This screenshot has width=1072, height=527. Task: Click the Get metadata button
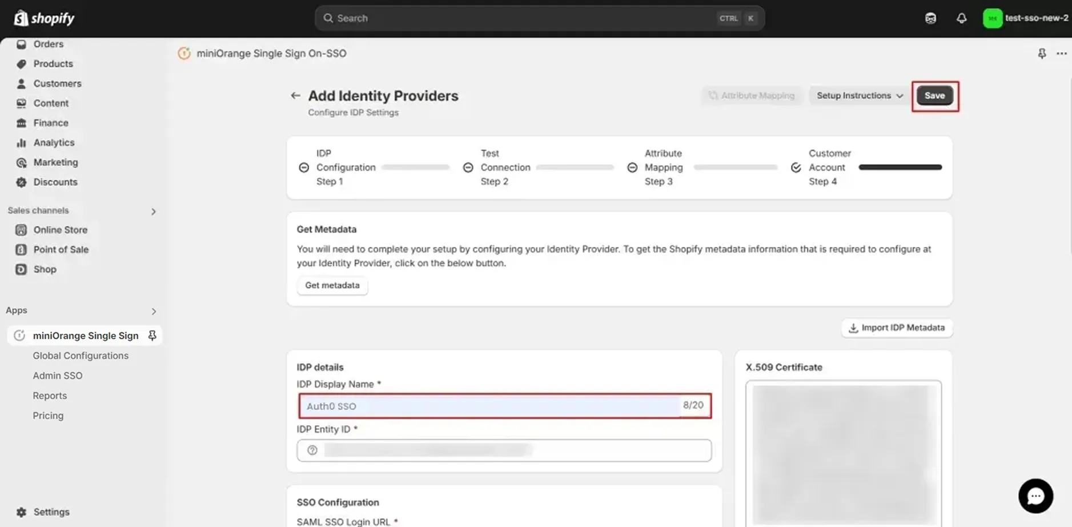(332, 285)
